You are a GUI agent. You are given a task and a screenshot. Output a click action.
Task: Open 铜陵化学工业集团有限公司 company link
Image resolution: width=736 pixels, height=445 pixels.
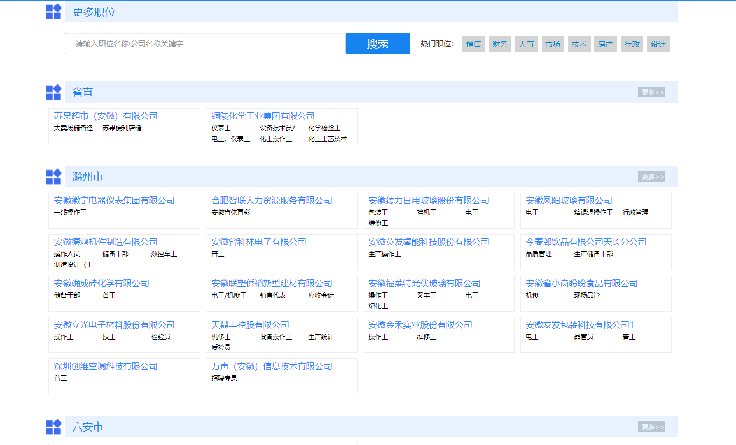coord(263,116)
